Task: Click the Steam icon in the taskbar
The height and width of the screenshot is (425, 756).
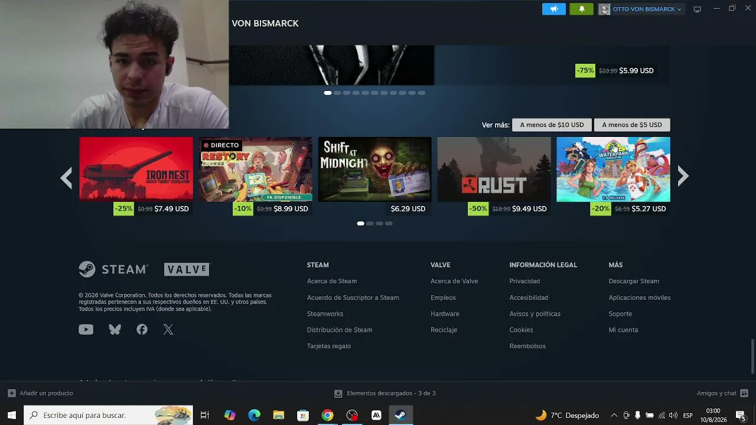Action: click(400, 415)
